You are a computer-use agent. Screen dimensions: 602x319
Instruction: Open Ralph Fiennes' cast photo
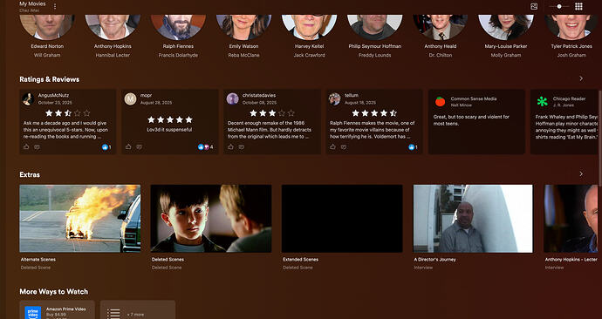[x=178, y=27]
